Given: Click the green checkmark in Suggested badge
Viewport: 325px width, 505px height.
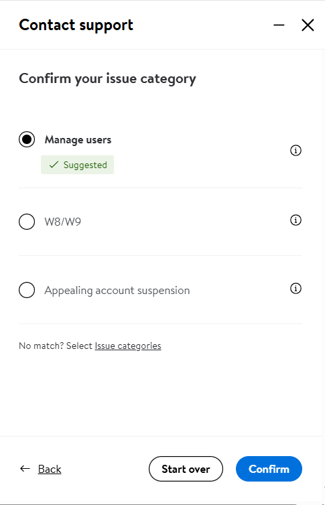Looking at the screenshot, I should [54, 165].
